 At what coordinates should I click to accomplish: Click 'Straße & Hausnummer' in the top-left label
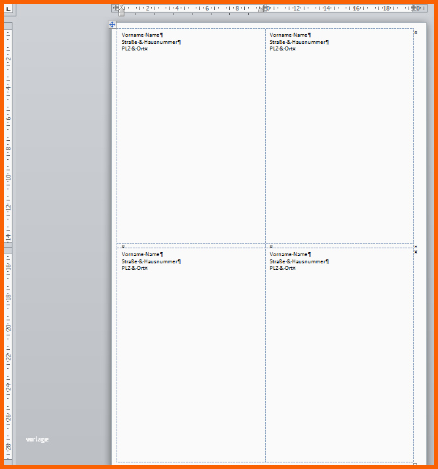click(149, 42)
